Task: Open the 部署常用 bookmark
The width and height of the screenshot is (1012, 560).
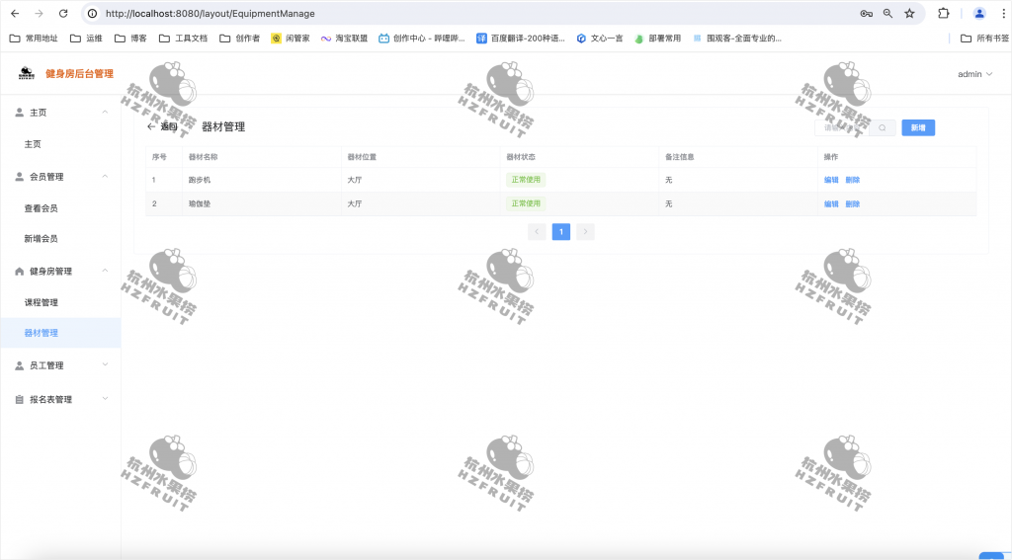Action: [x=657, y=39]
